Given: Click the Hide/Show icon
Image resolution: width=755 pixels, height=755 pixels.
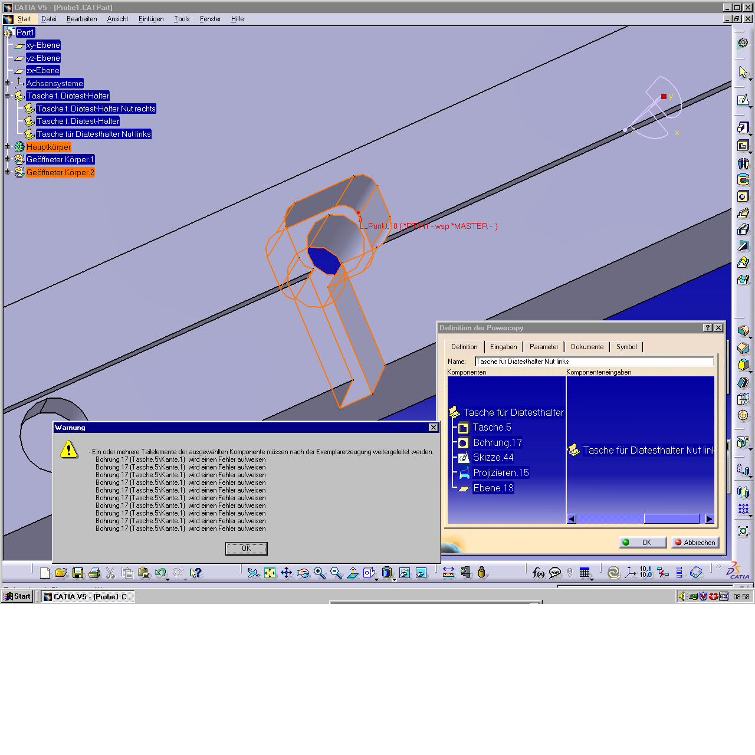Looking at the screenshot, I should [x=405, y=573].
